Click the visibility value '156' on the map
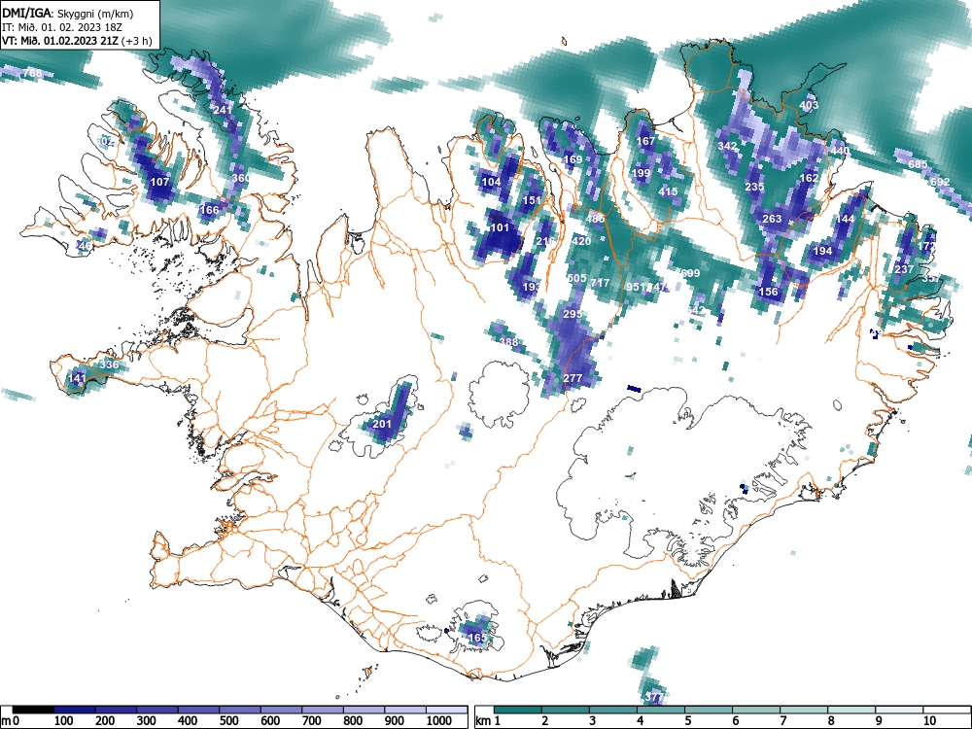Screen dimensions: 972x729 (x=768, y=292)
